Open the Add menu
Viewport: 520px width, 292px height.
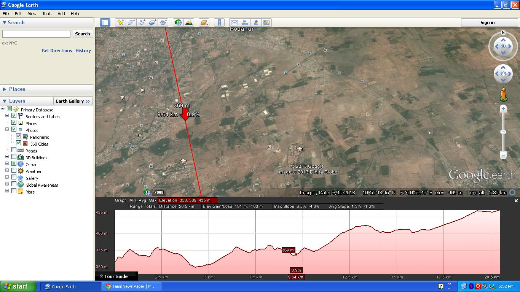coord(61,14)
